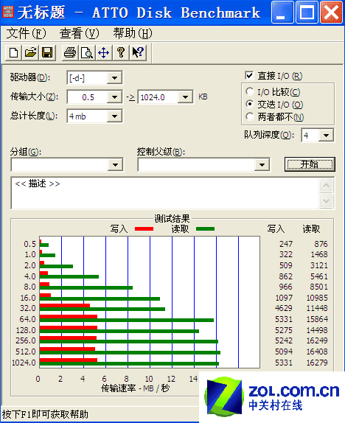Minimize the ATTO Disk Benchmark window

pos(282,12)
